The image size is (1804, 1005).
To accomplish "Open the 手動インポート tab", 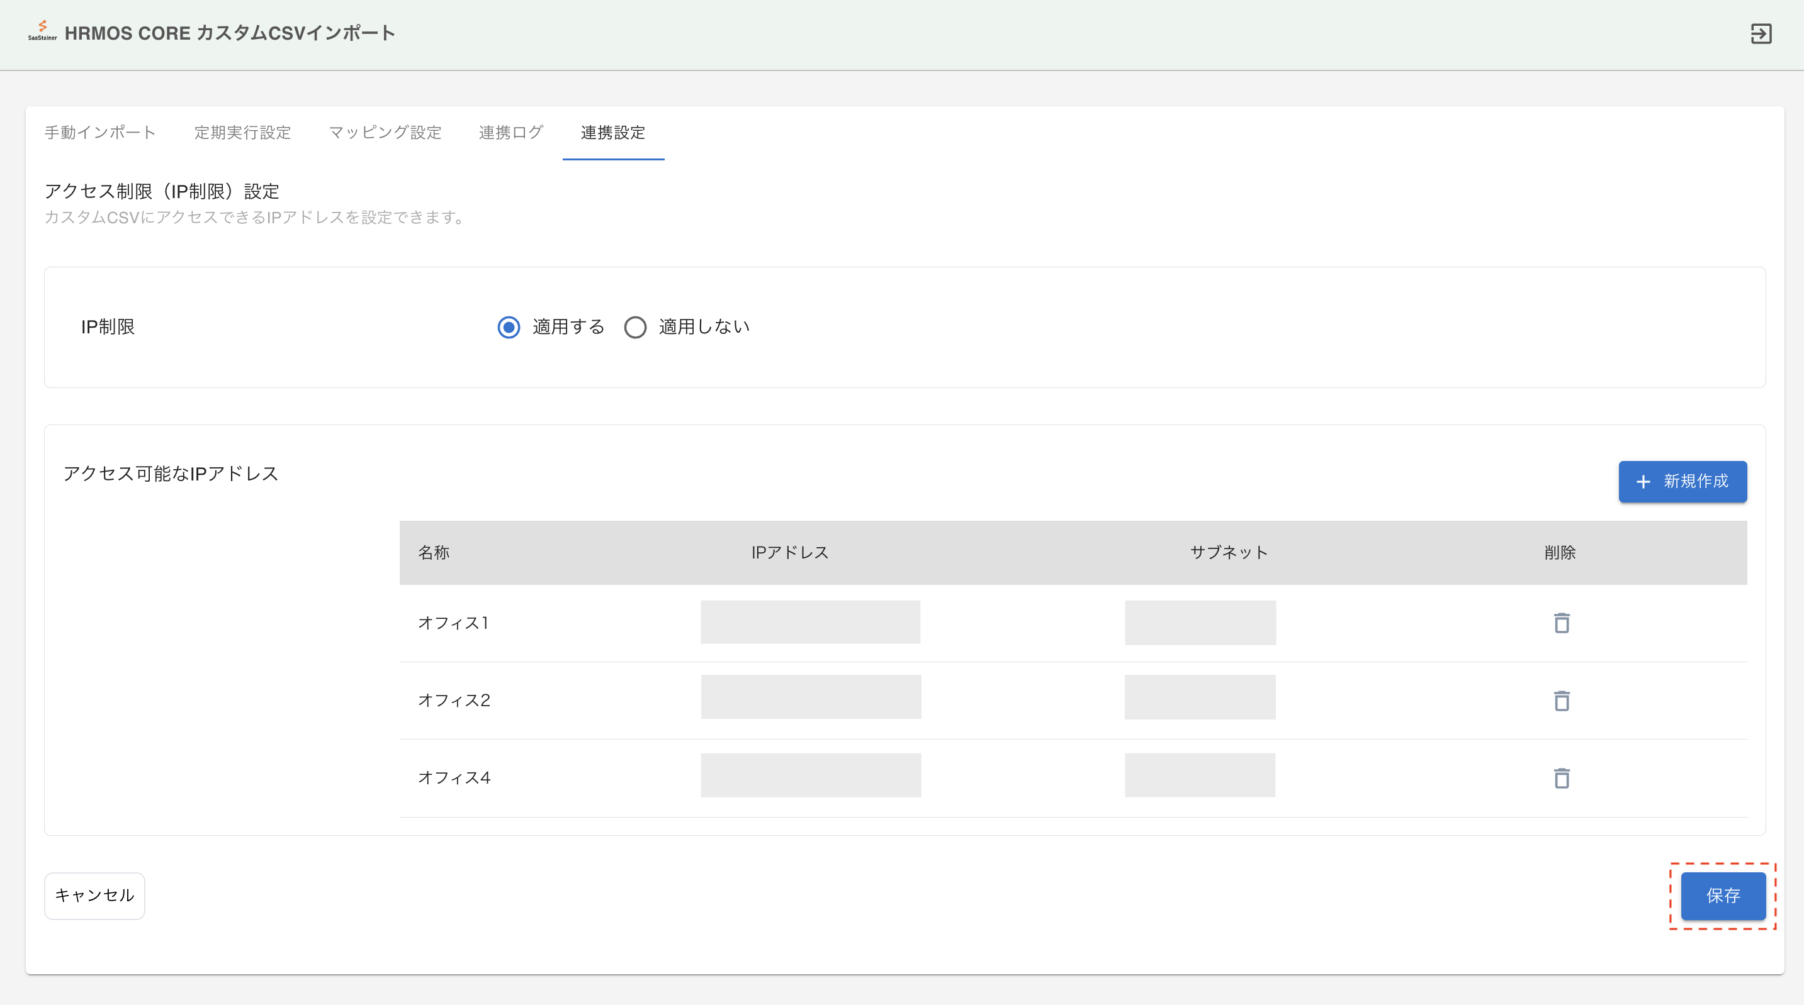I will pos(100,132).
